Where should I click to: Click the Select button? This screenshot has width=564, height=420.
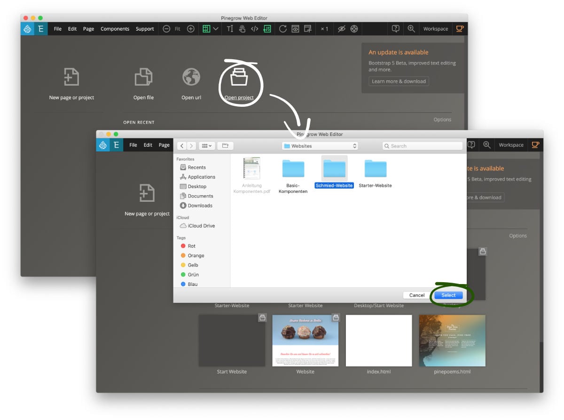point(448,295)
